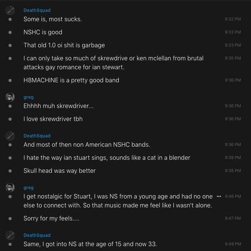
Task: Click the 9:32 PM timestamp
Action: (x=233, y=19)
